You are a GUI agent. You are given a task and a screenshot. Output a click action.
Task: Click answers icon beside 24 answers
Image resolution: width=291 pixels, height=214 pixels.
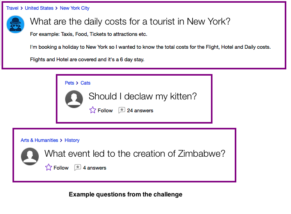[121, 110]
